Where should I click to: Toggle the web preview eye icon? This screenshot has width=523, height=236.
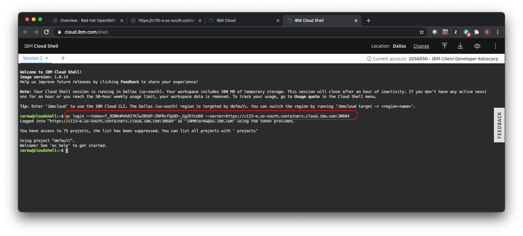(x=477, y=46)
